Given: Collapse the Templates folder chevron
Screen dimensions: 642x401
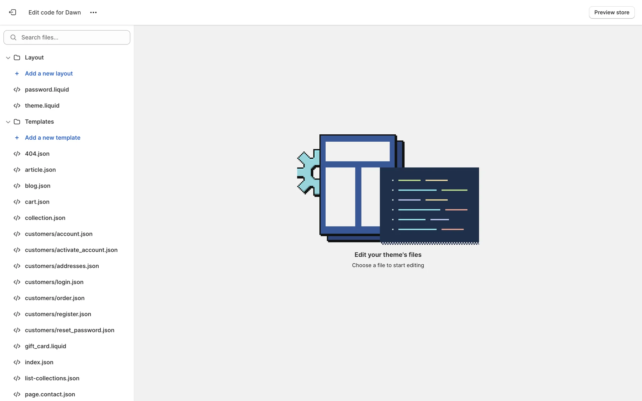Looking at the screenshot, I should pos(8,122).
